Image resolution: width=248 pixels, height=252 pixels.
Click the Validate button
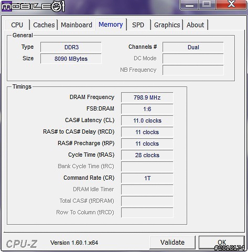tap(172, 243)
